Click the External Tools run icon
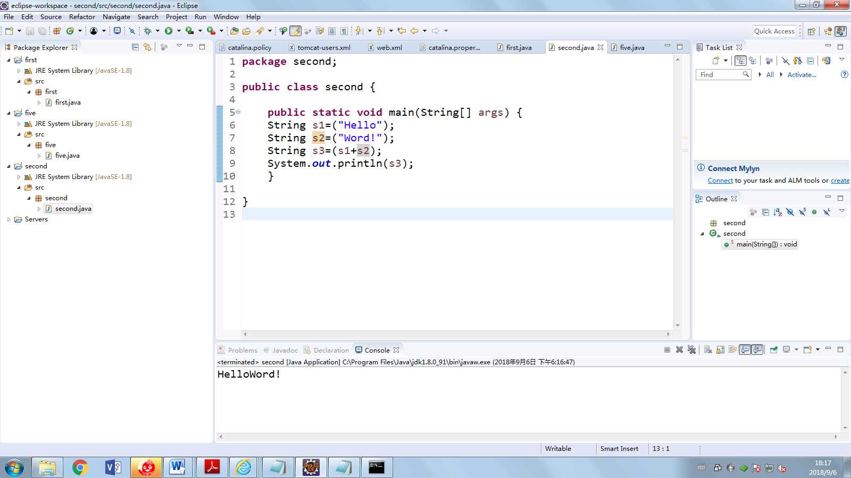 click(211, 31)
